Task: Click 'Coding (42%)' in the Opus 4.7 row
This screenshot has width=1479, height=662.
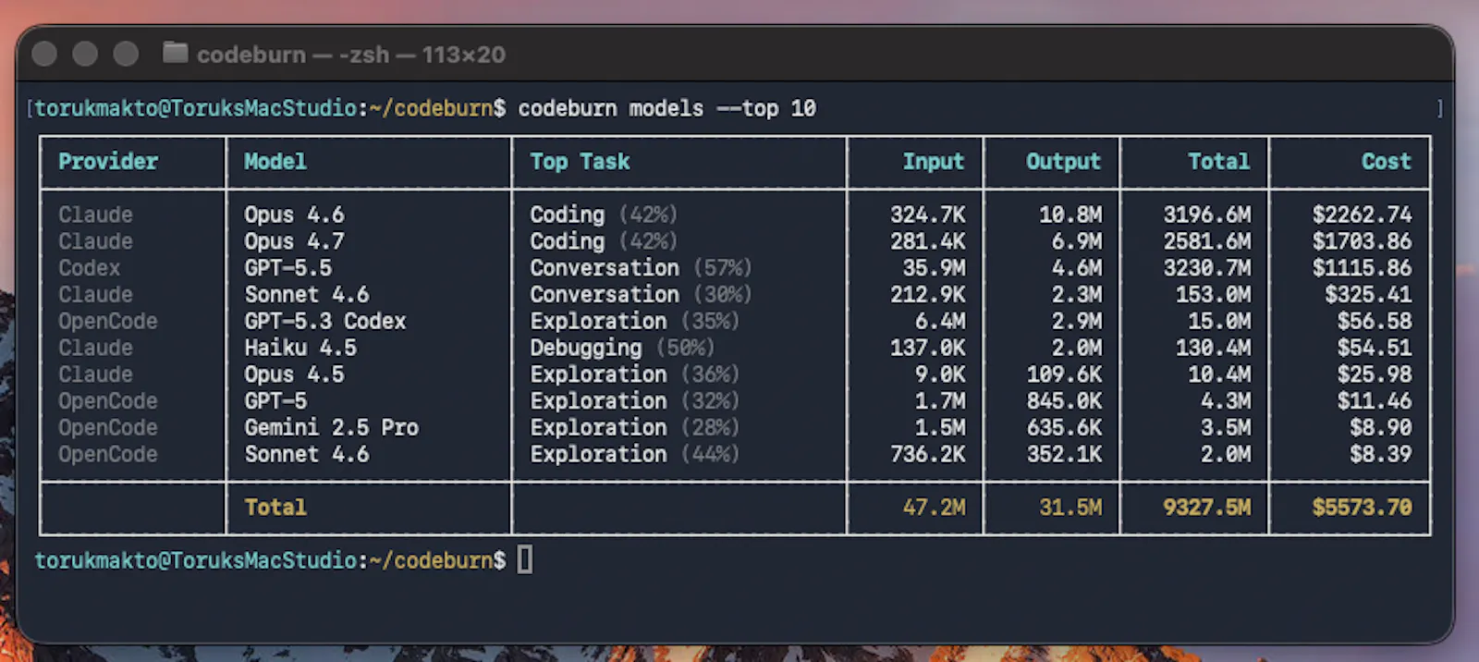Action: (604, 241)
